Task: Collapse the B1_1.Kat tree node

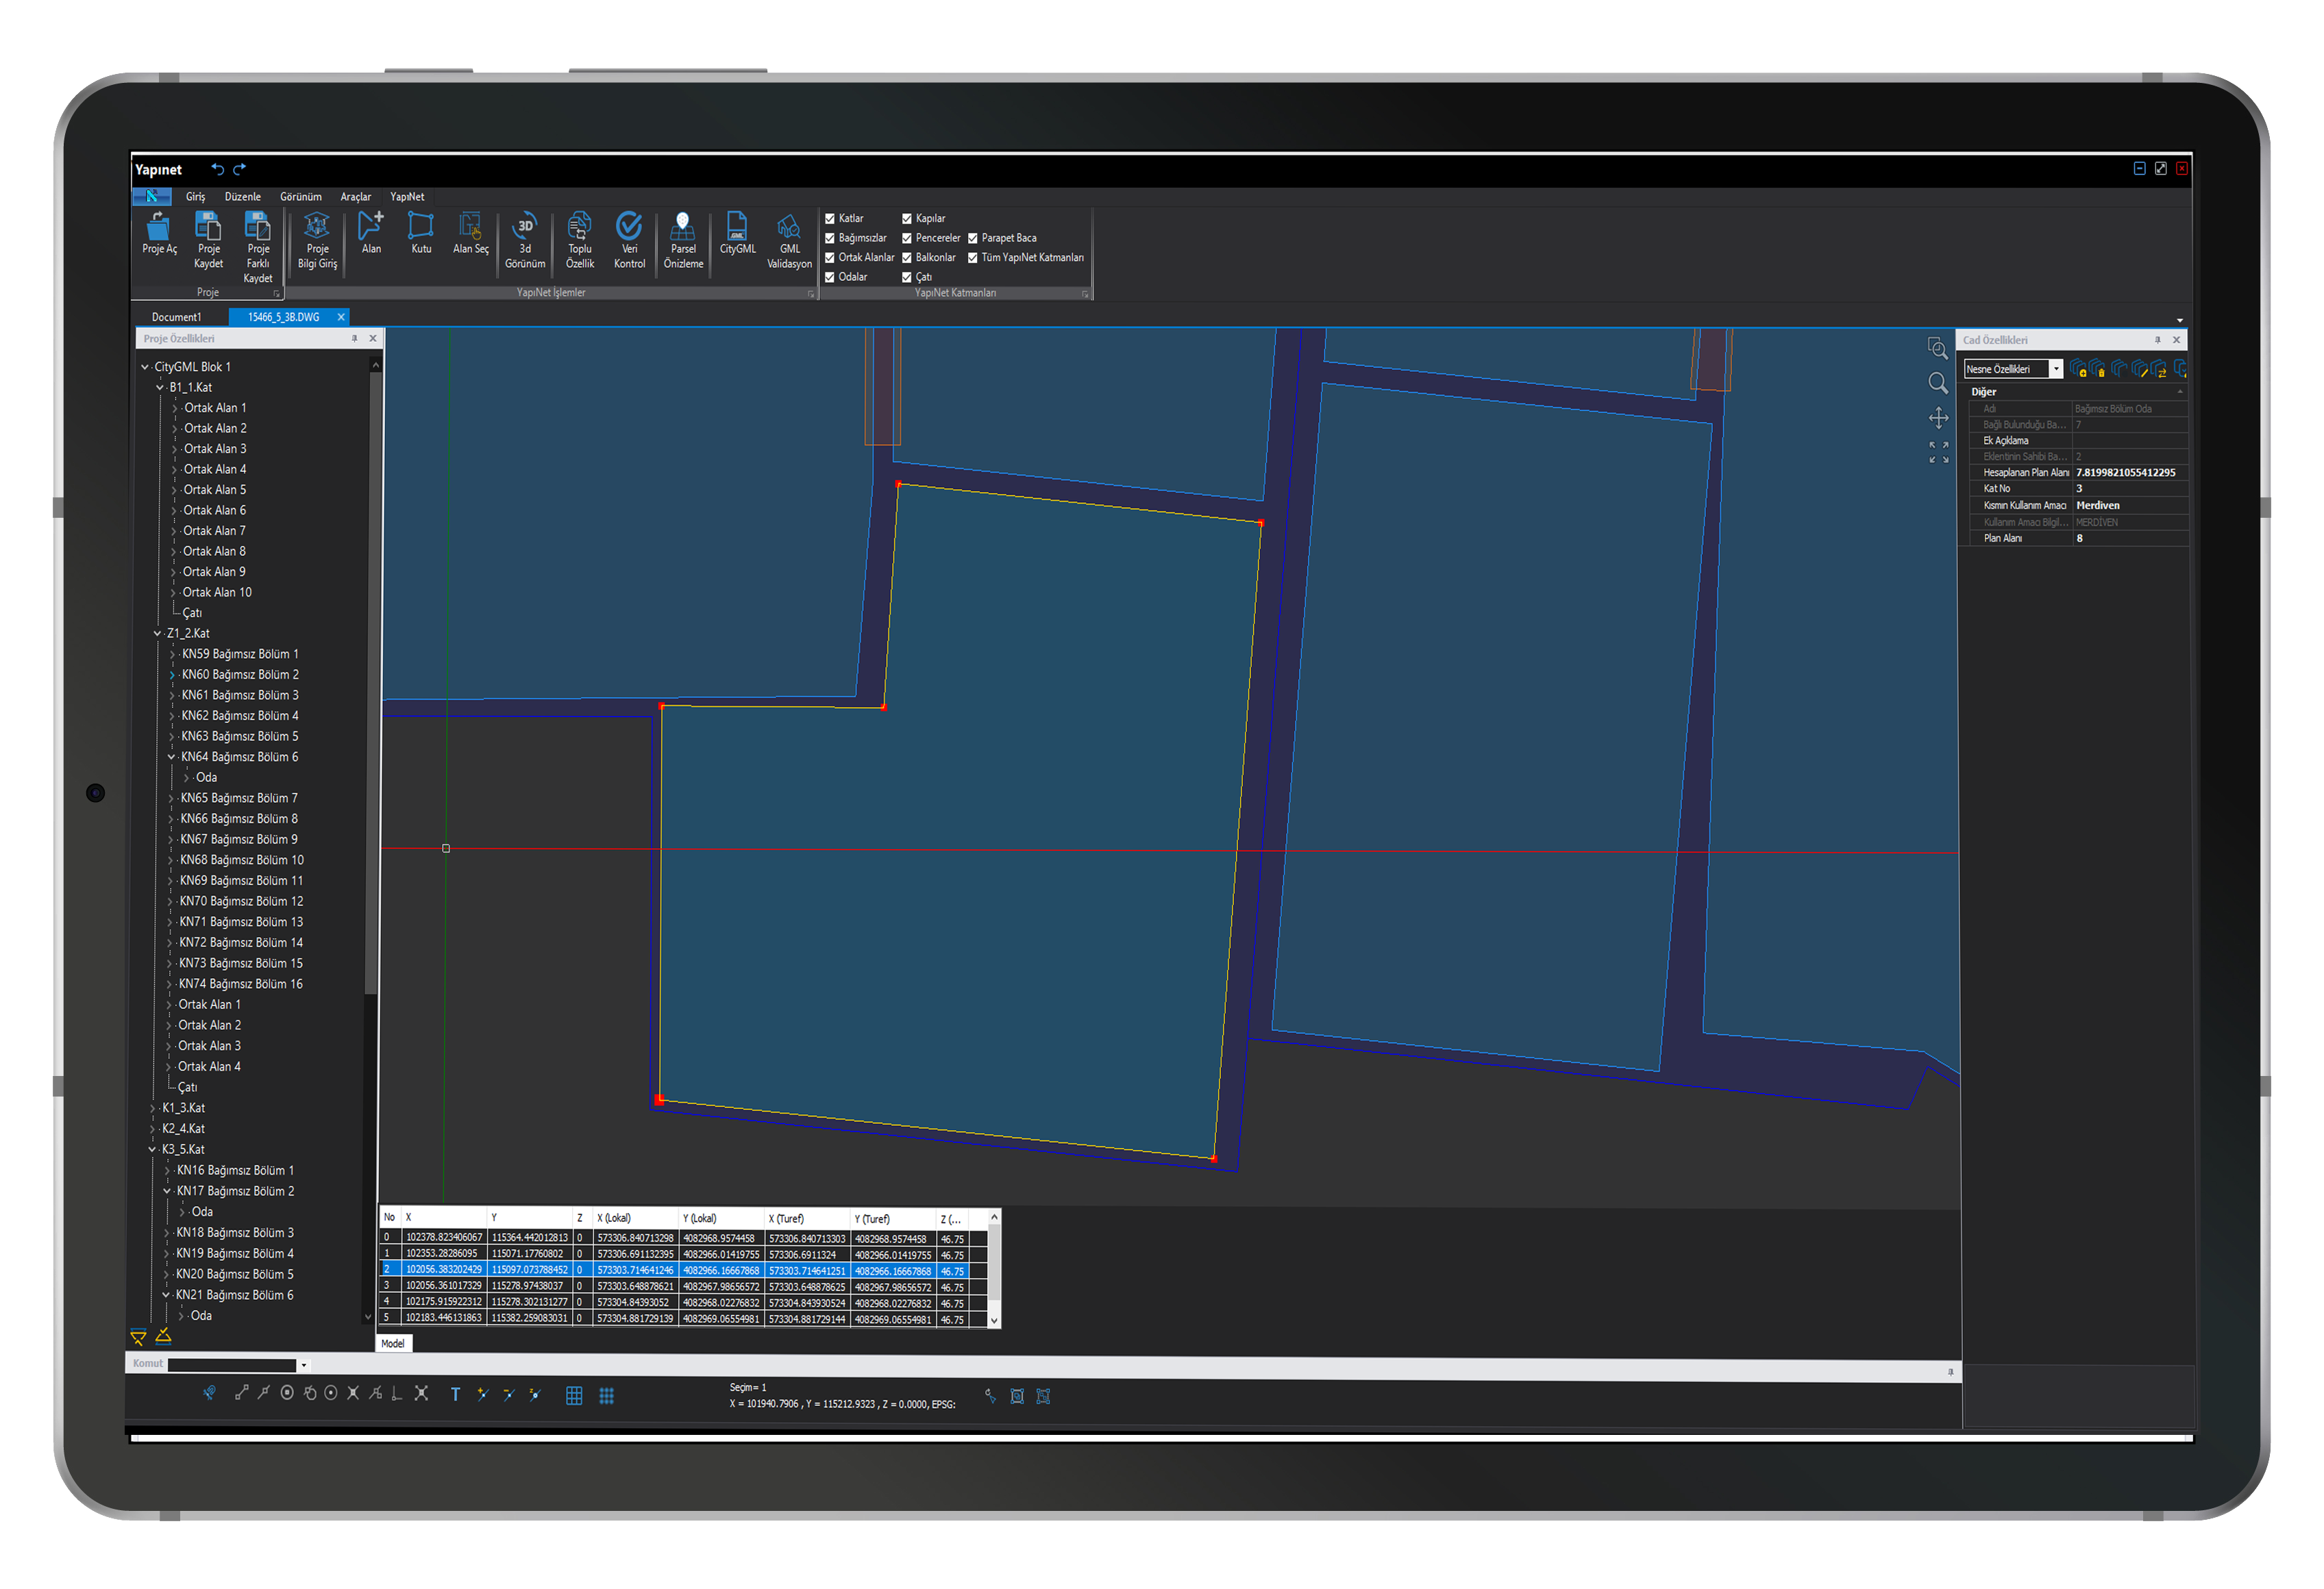Action: click(x=159, y=387)
